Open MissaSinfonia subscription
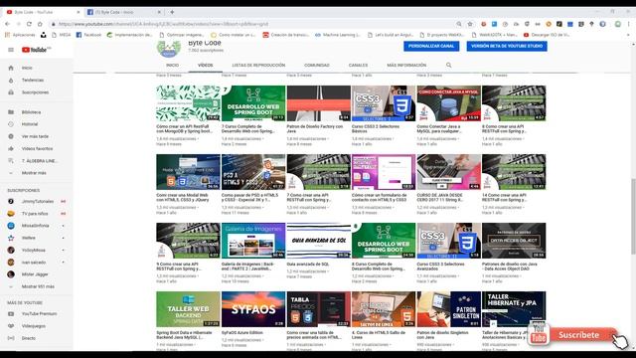This screenshot has width=636, height=358. (35, 226)
